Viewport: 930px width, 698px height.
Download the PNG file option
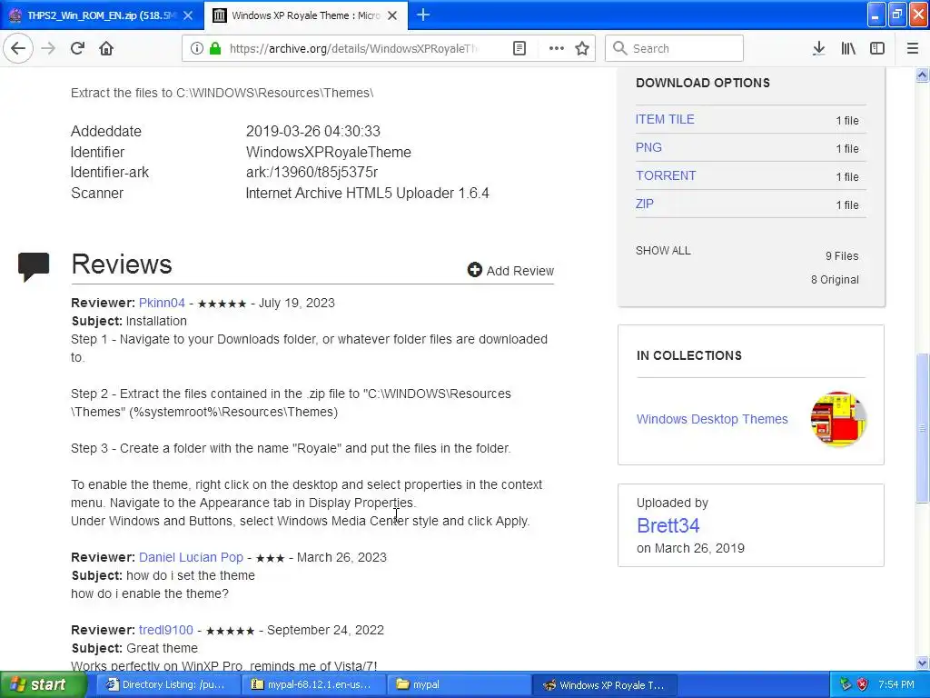648,147
